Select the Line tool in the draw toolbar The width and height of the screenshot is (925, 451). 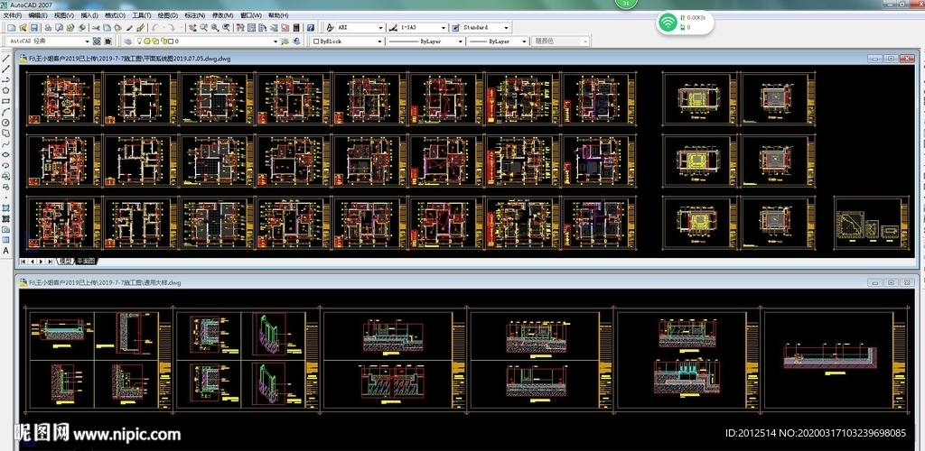pos(6,58)
